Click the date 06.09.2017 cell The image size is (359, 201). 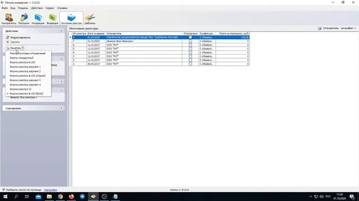pyautogui.click(x=96, y=64)
